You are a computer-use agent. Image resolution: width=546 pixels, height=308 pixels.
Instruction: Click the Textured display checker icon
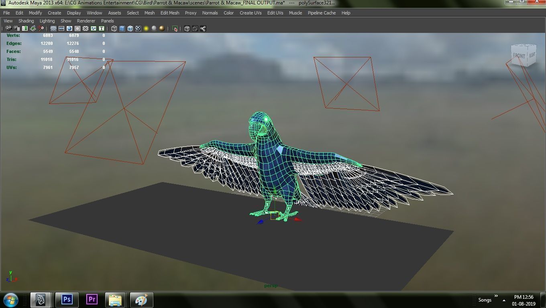pyautogui.click(x=138, y=28)
